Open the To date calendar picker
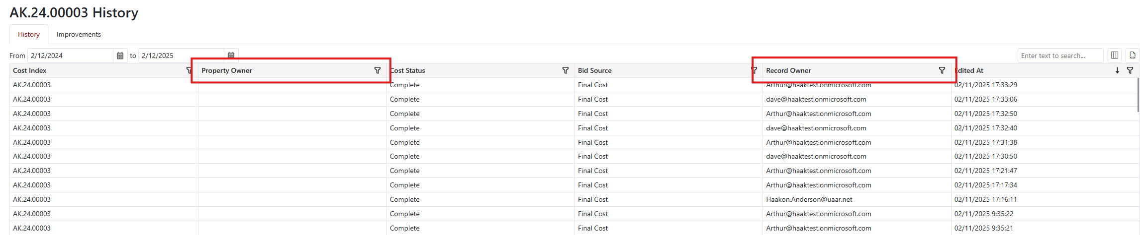Screen dimensions: 1140x235 tap(231, 56)
